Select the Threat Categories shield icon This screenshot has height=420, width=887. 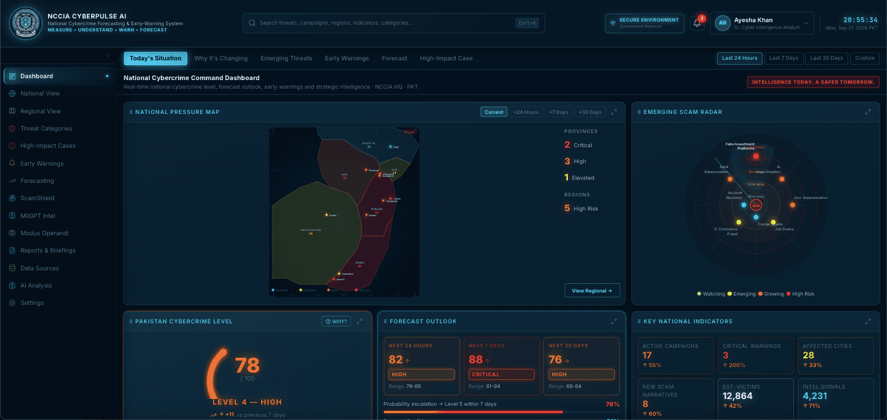point(12,129)
